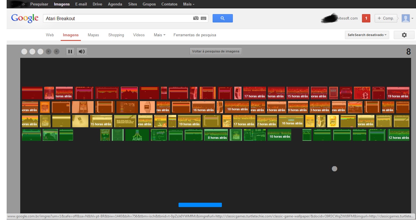Select the Imagens results tab
This screenshot has width=416, height=220.
pos(71,35)
